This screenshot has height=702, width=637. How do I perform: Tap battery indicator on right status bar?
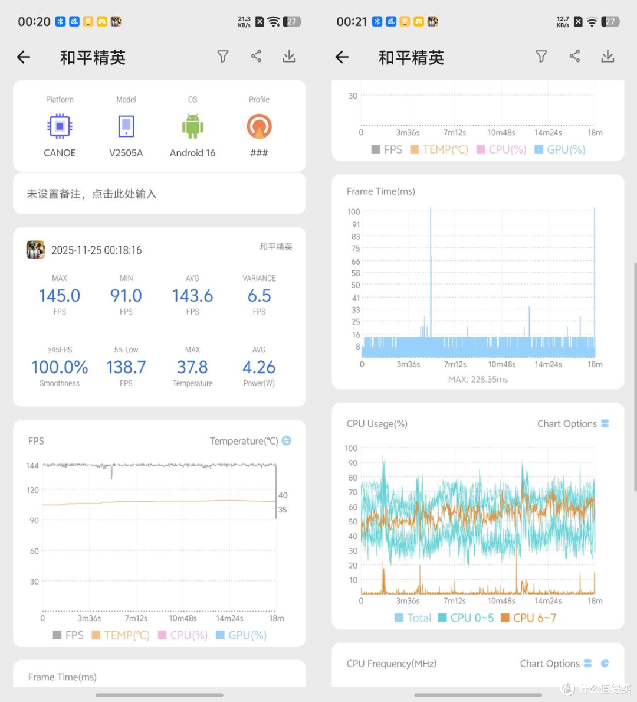(610, 21)
